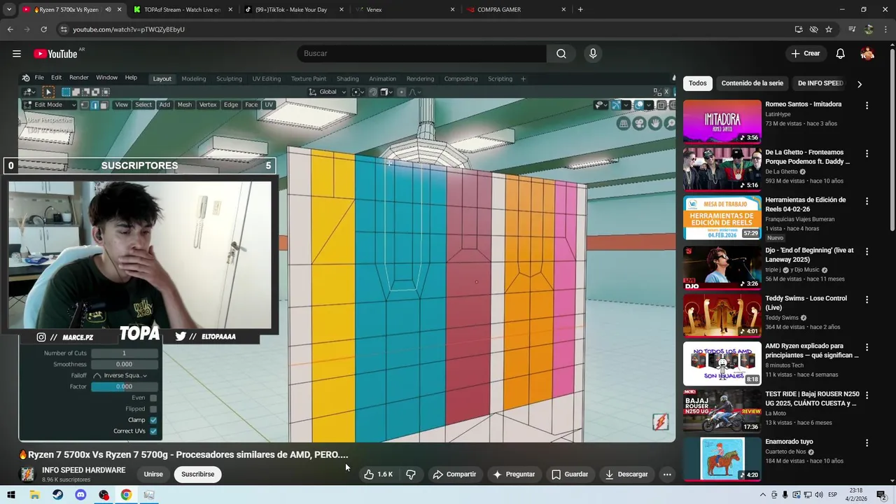This screenshot has width=896, height=504.
Task: Switch to the Venex tab
Action: 406,10
